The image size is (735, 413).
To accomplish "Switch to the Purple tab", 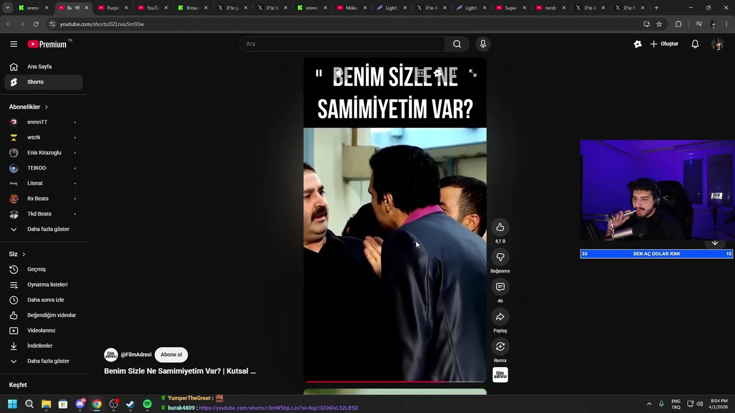I will pos(109,8).
